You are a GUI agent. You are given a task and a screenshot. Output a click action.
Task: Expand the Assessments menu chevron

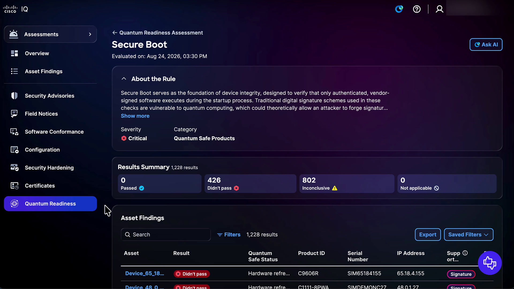point(90,34)
